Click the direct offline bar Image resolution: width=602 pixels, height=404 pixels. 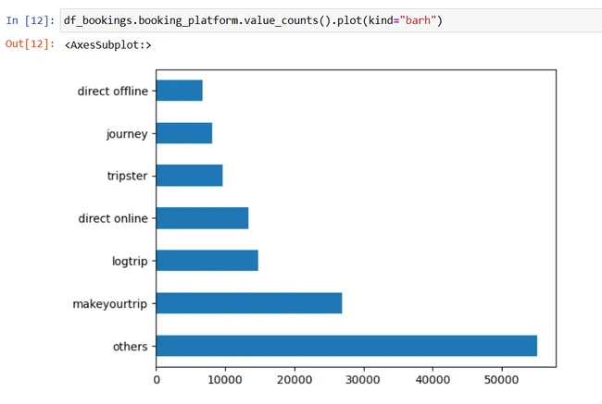tap(180, 91)
